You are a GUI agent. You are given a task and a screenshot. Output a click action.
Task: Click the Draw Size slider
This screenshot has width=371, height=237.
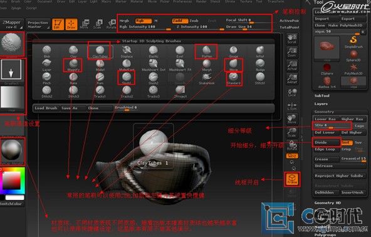tap(248, 27)
